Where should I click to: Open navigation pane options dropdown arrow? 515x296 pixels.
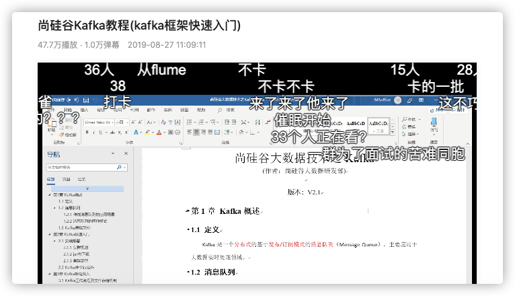tap(113, 153)
